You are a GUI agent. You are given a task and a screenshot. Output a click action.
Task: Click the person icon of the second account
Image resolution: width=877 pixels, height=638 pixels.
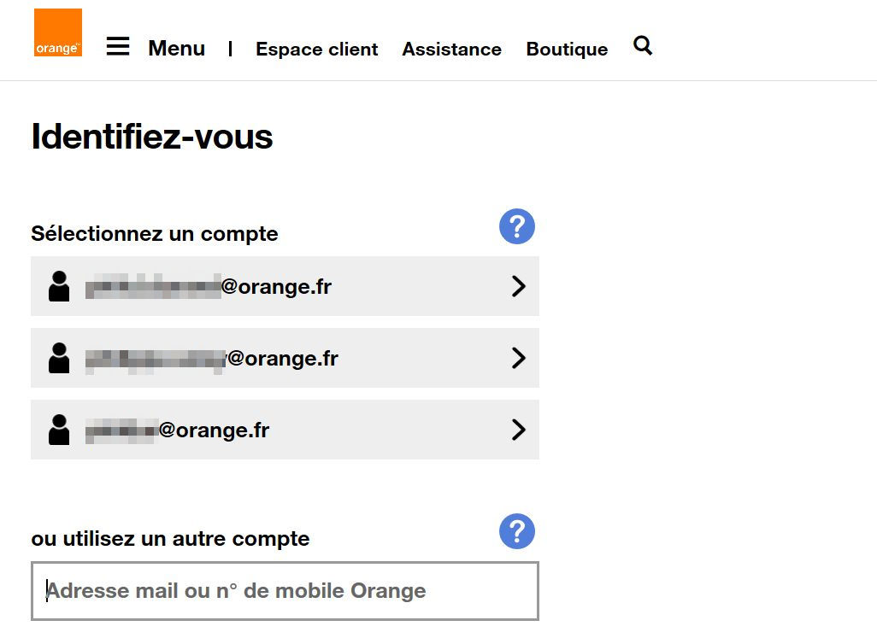click(x=59, y=358)
